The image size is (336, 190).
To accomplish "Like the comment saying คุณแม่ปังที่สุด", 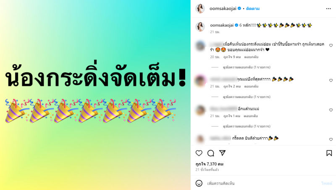I will pos(331,80).
